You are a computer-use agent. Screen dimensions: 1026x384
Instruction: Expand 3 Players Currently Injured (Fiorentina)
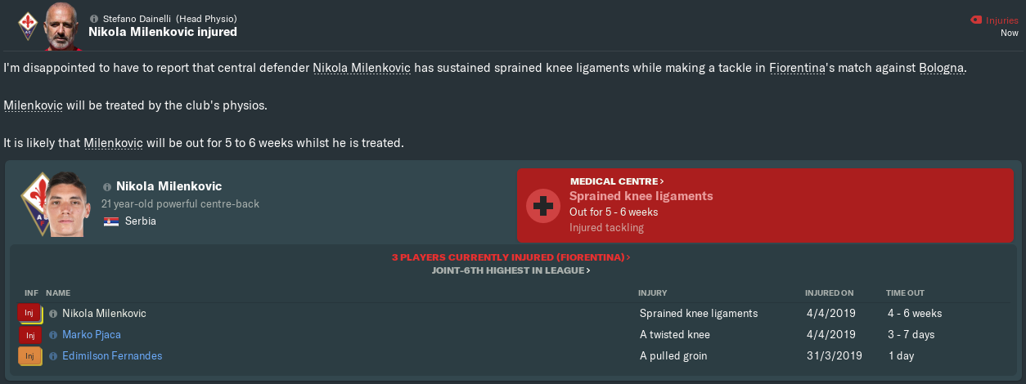(x=511, y=257)
